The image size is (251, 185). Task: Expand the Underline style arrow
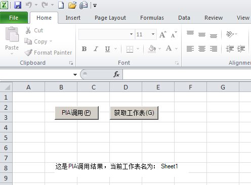coord(115,49)
